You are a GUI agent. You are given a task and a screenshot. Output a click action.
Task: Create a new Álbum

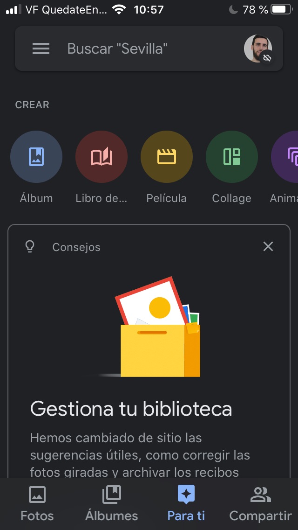(36, 157)
